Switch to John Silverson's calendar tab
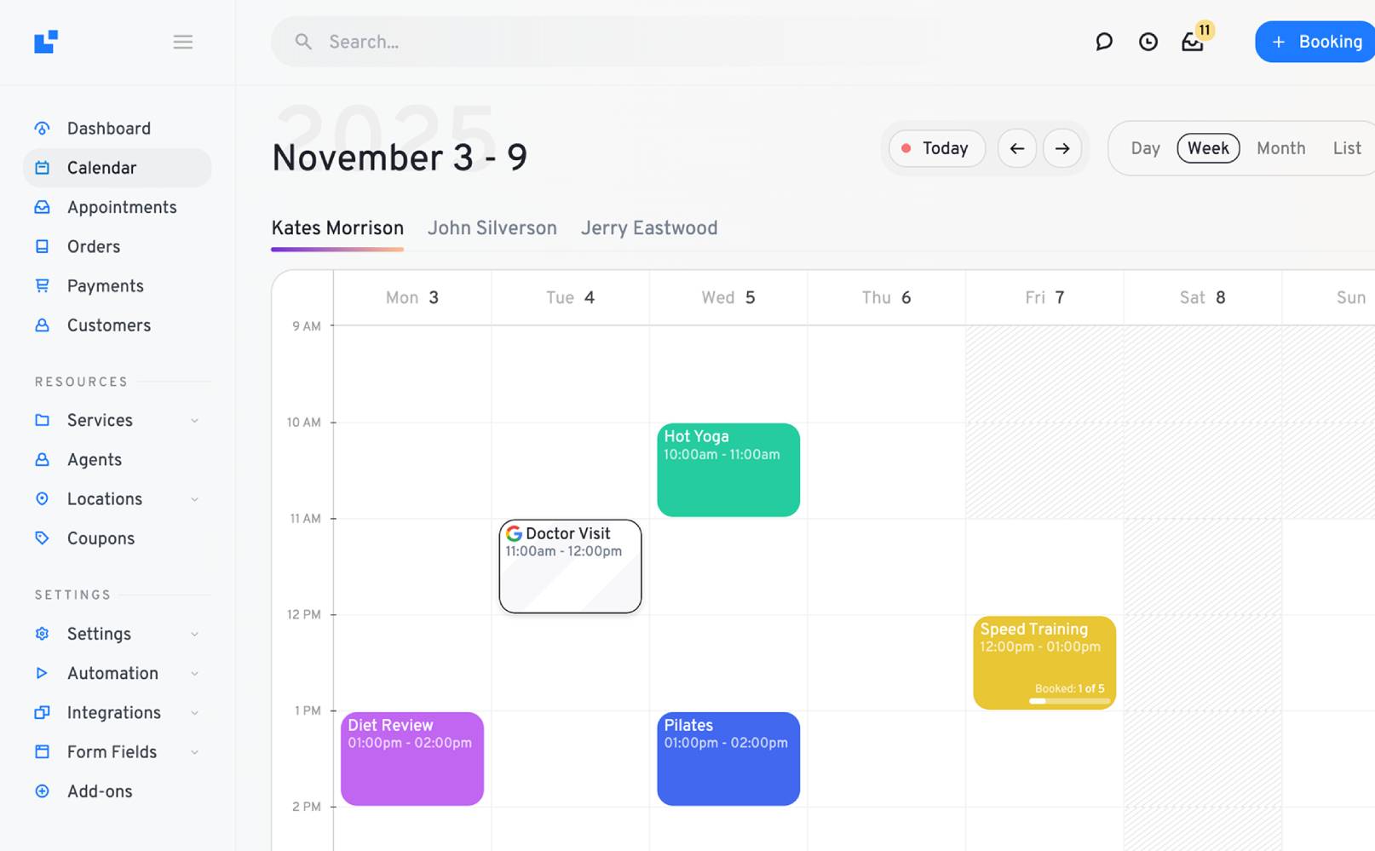 click(x=492, y=228)
